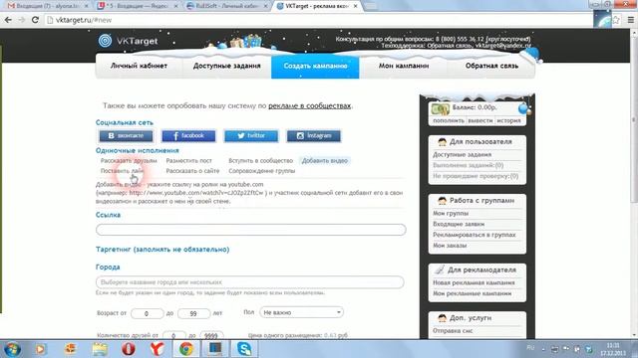Open sidebar Доступные задания link

click(462, 155)
